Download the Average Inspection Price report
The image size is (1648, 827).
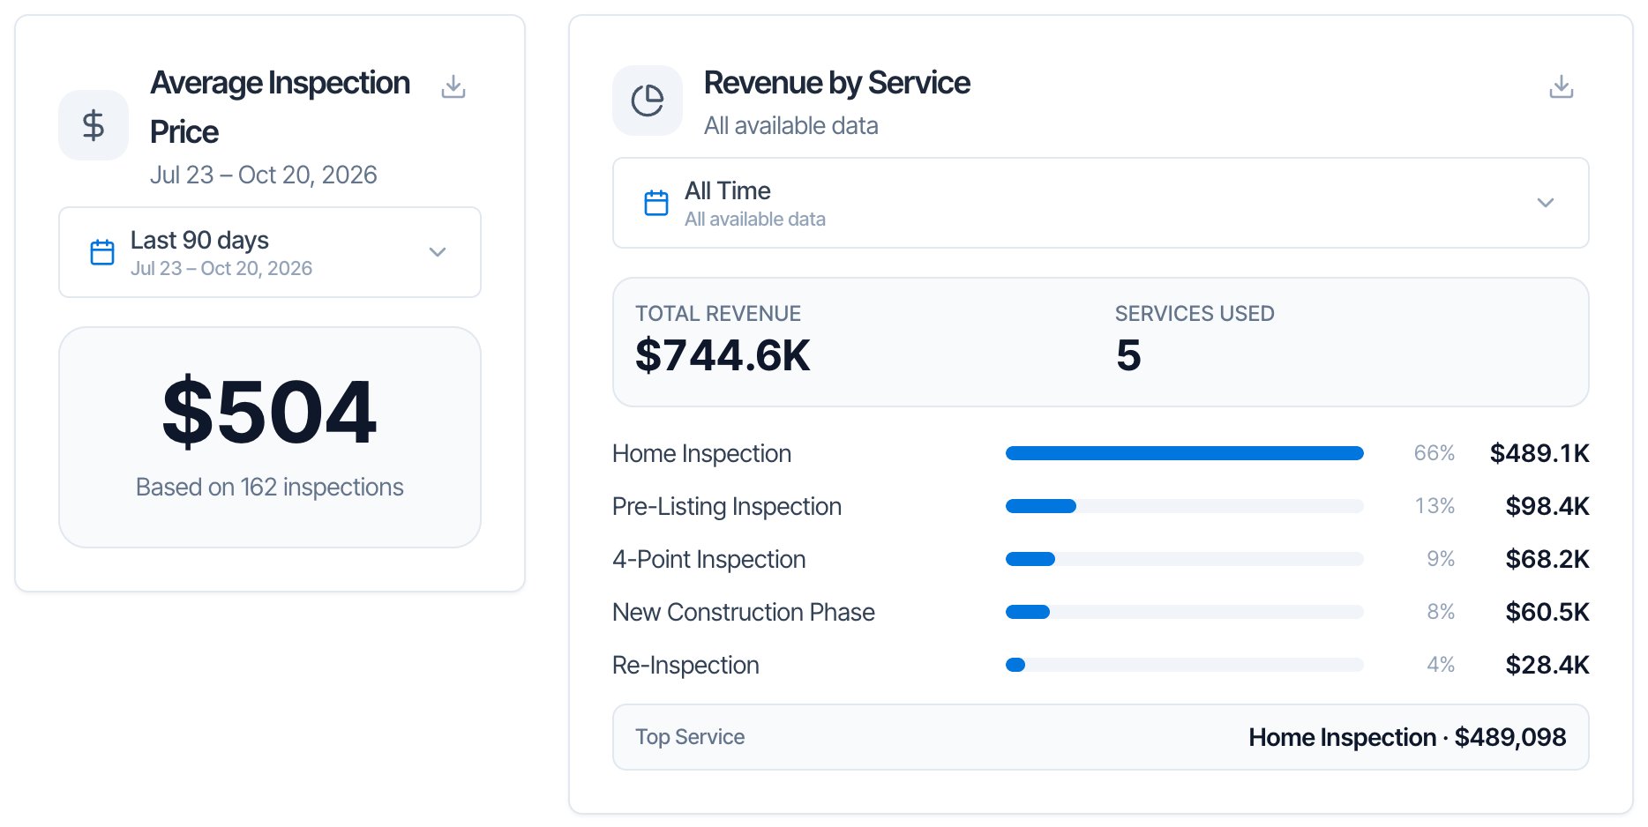pyautogui.click(x=453, y=86)
